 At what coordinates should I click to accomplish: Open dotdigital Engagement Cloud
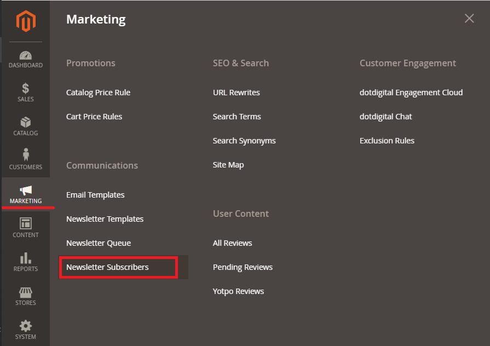click(x=411, y=93)
